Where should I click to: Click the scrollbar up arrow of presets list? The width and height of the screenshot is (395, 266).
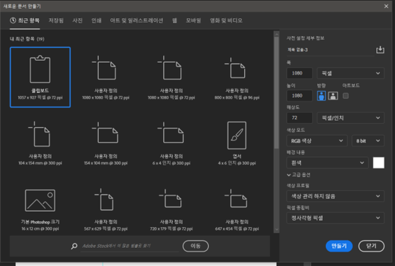pos(276,34)
